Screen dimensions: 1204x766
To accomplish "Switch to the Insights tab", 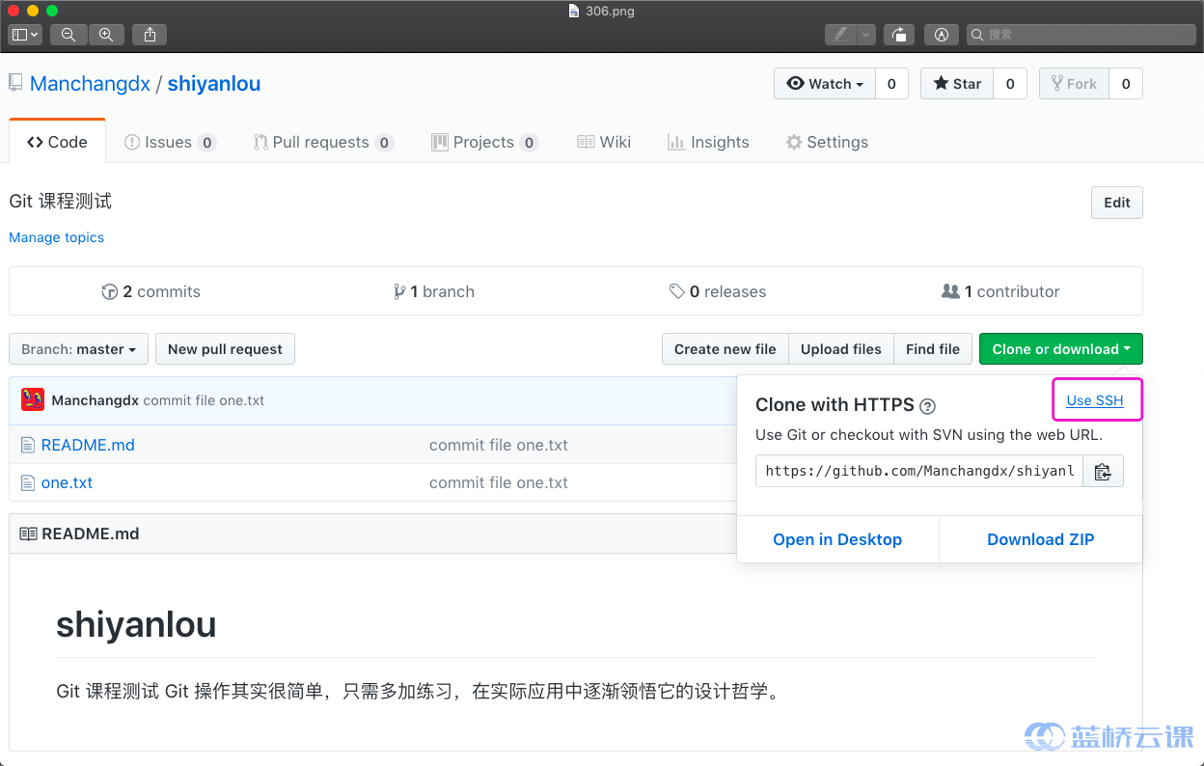I will [x=708, y=142].
